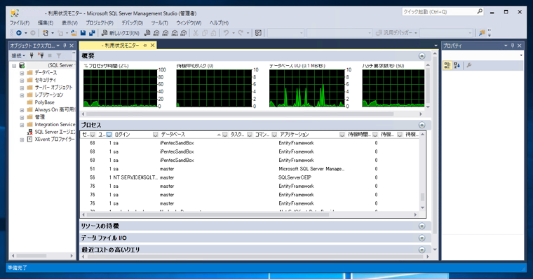
Task: Expand the データベース tree node
Action: point(22,73)
